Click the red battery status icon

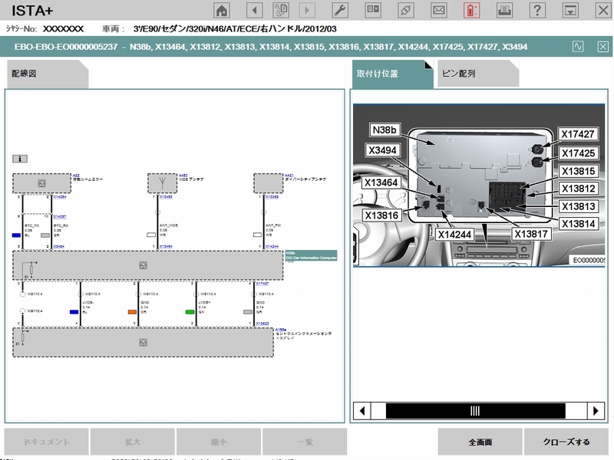click(471, 10)
